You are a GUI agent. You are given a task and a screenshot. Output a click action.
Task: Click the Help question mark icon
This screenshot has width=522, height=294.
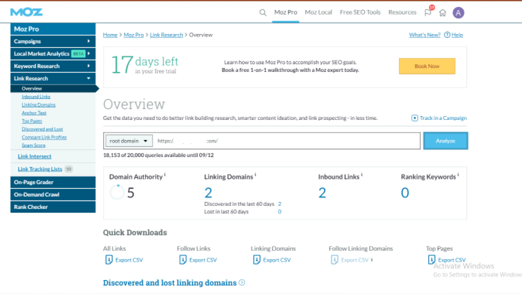point(447,35)
